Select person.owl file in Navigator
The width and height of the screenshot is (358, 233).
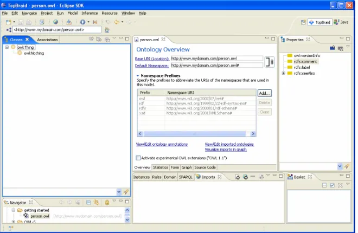40,216
